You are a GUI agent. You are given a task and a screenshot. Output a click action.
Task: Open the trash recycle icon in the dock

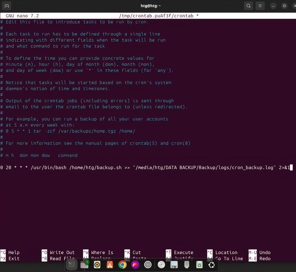click(199, 264)
